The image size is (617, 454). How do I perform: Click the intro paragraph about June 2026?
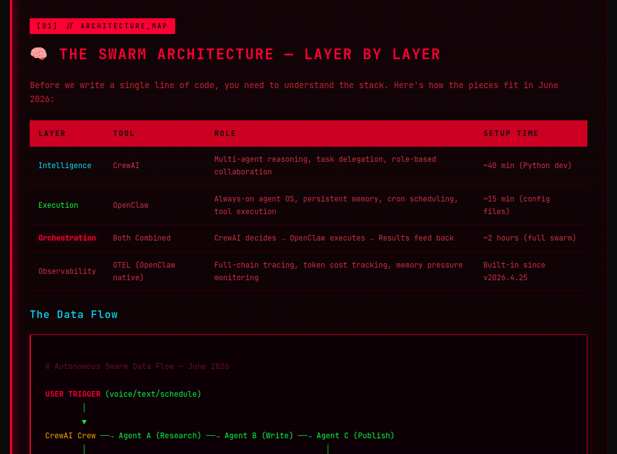click(294, 92)
